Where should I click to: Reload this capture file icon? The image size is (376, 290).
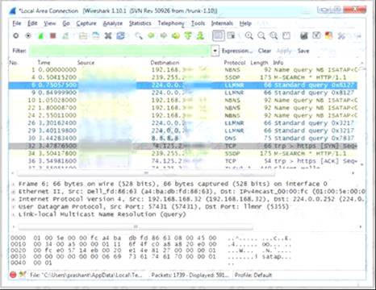click(x=120, y=35)
